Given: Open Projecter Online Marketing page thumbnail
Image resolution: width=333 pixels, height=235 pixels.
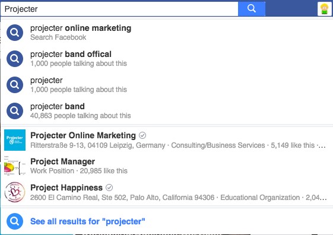Looking at the screenshot, I should tap(15, 140).
